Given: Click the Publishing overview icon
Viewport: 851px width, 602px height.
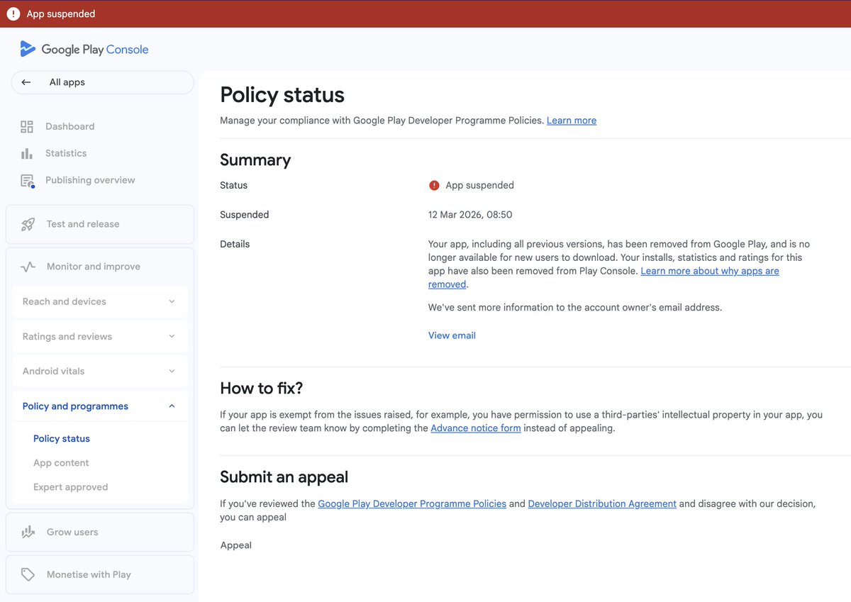Looking at the screenshot, I should (28, 181).
